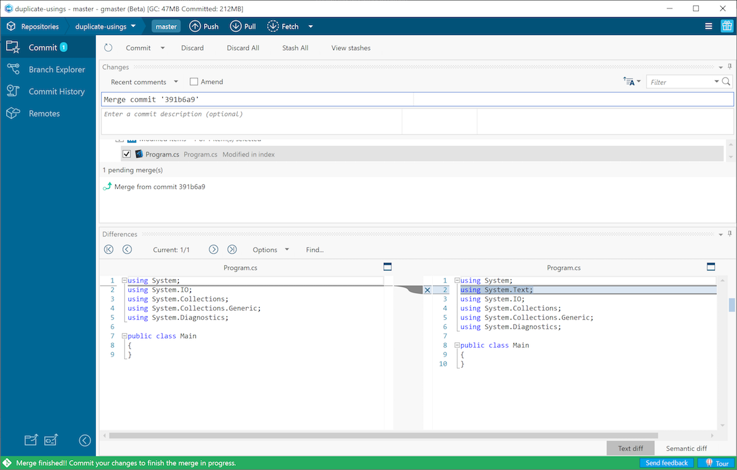
Task: Select 'Merge from commit 391b6a9' row
Action: 160,187
